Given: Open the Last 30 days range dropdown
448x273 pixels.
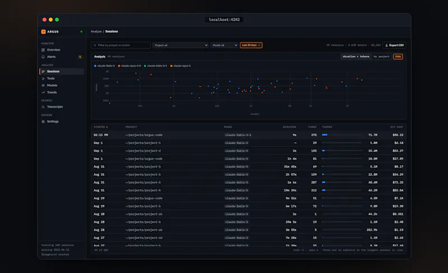Looking at the screenshot, I should [x=251, y=45].
